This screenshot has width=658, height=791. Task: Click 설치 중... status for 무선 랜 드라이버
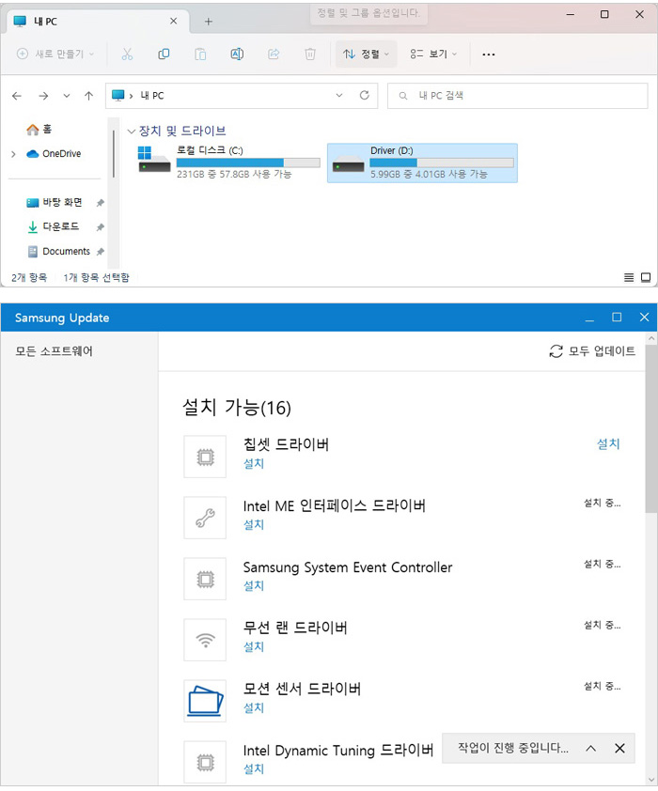[x=602, y=625]
